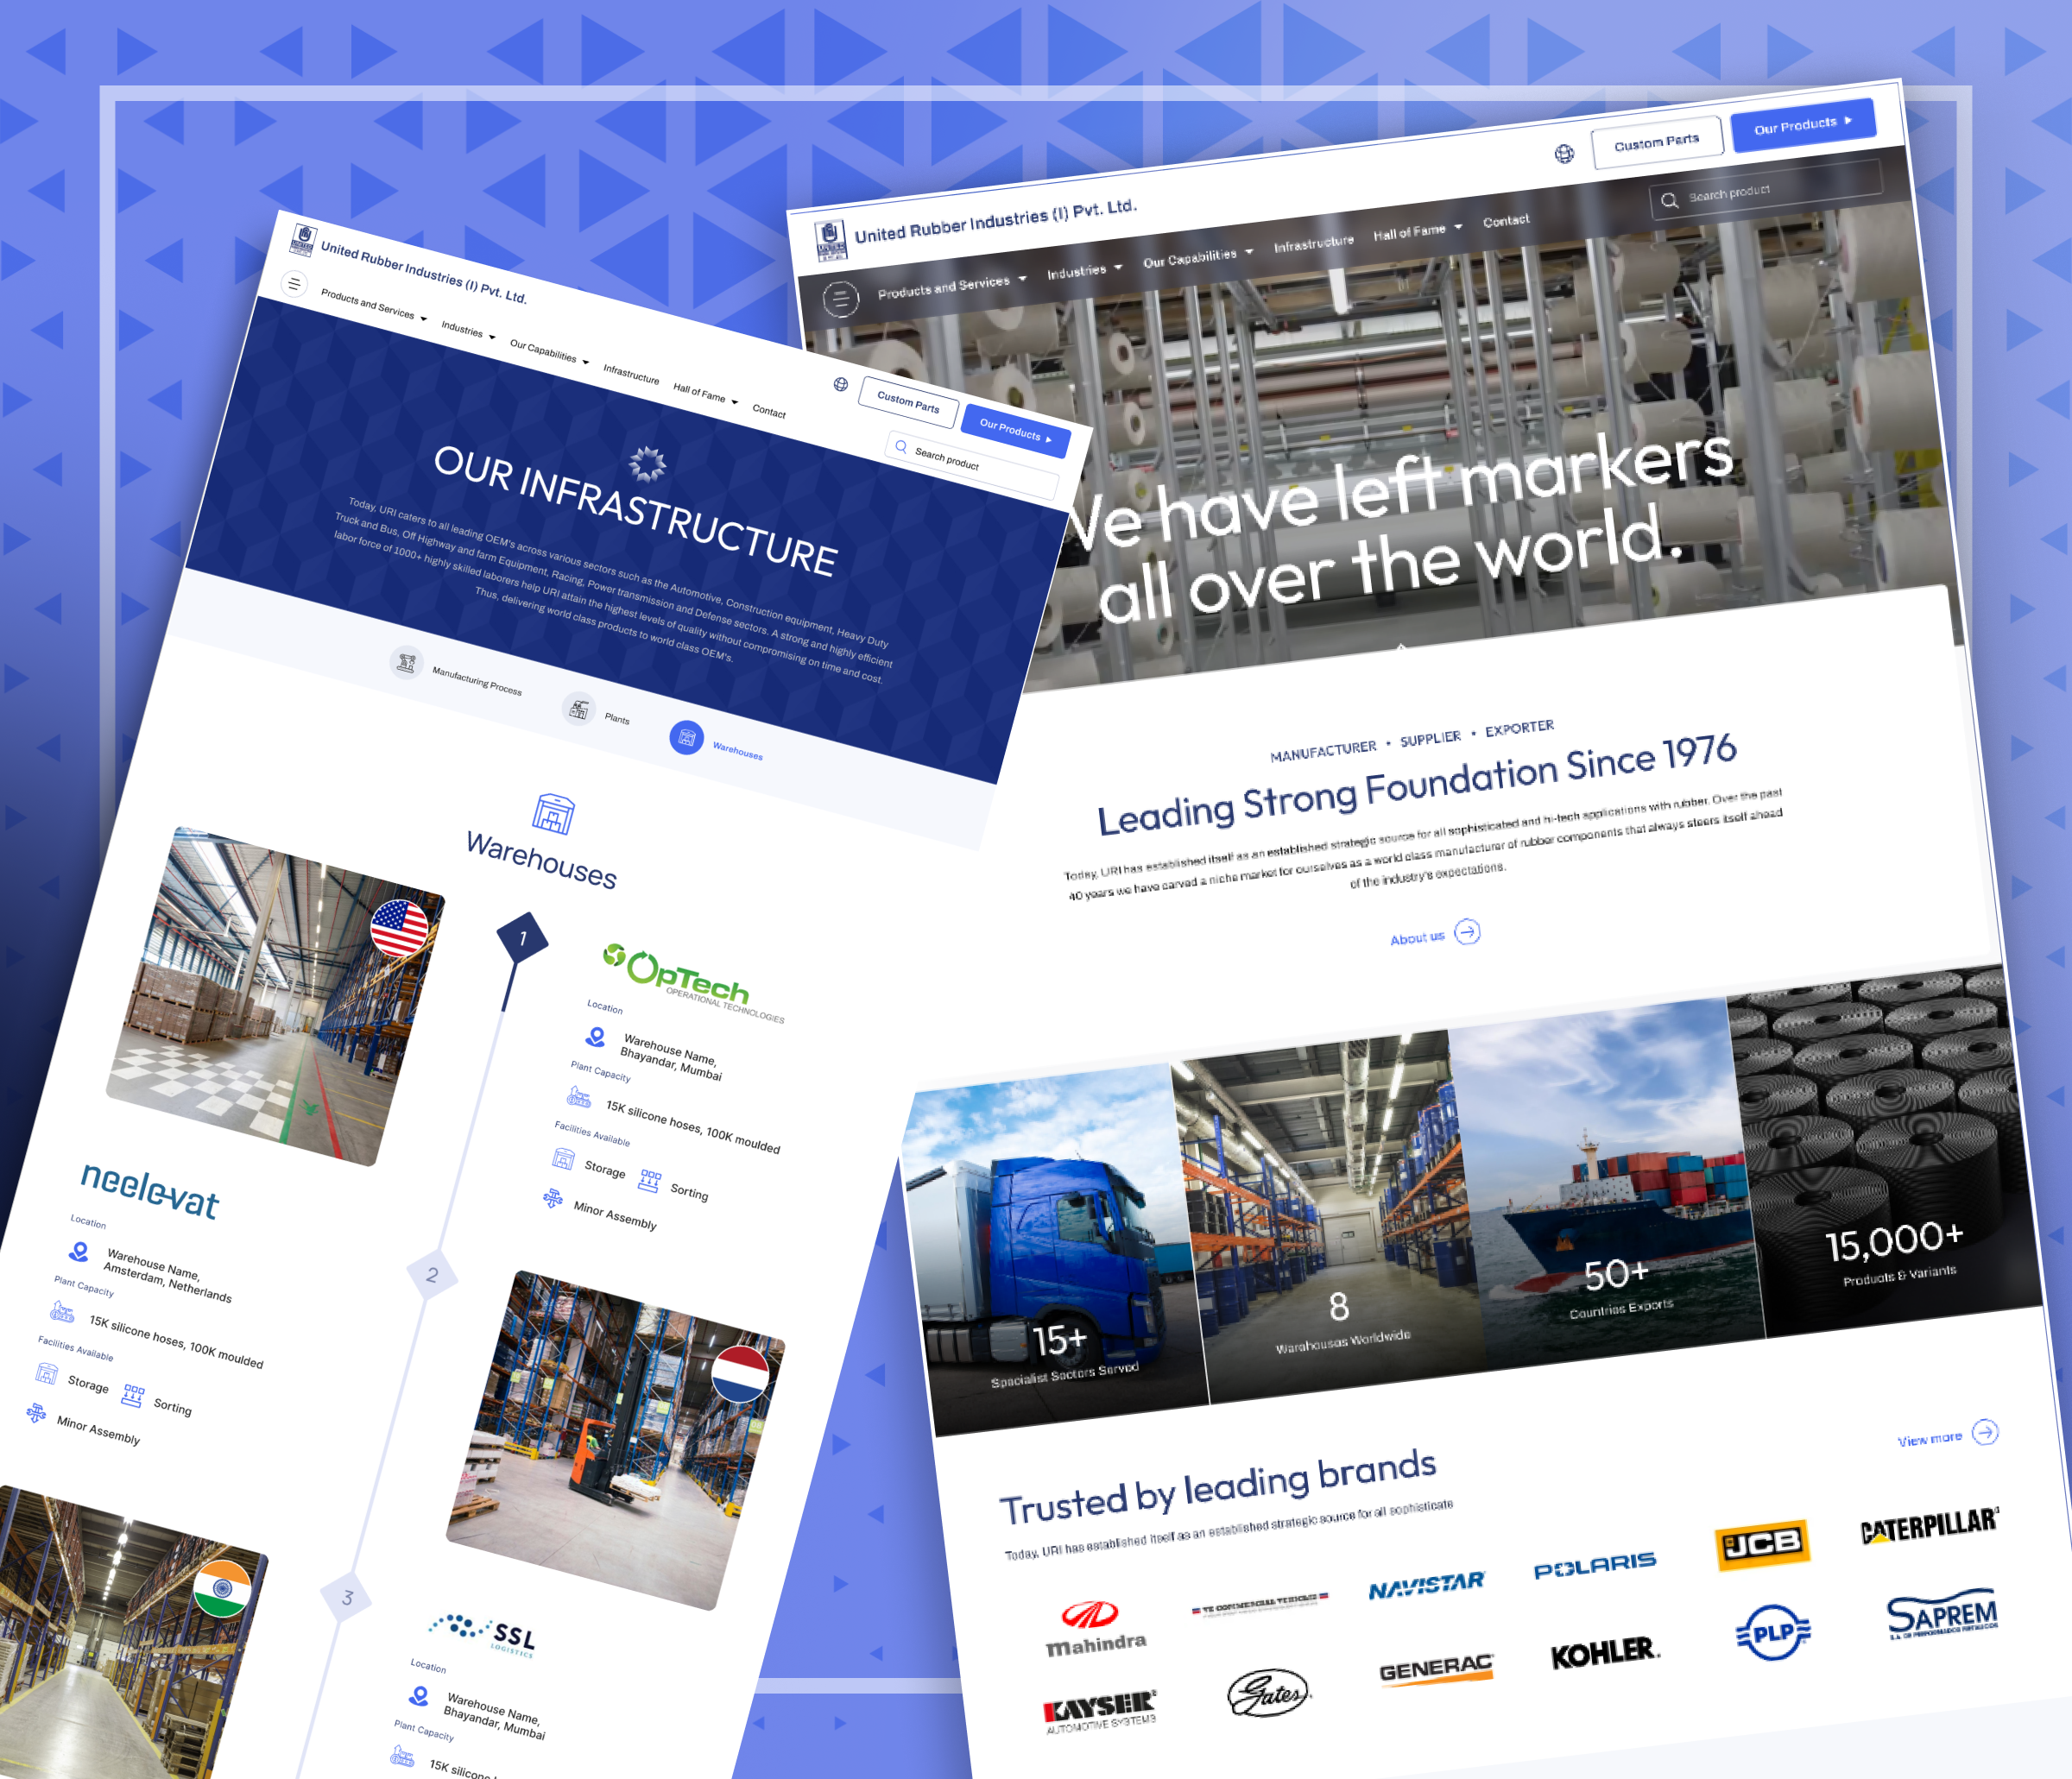Expand Hall of Fame on home page

(1417, 231)
